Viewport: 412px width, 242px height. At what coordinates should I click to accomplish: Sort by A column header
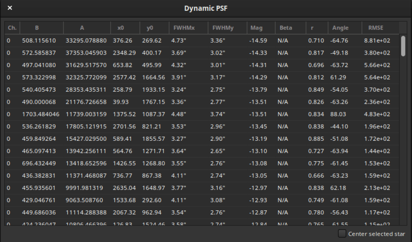tap(87, 28)
